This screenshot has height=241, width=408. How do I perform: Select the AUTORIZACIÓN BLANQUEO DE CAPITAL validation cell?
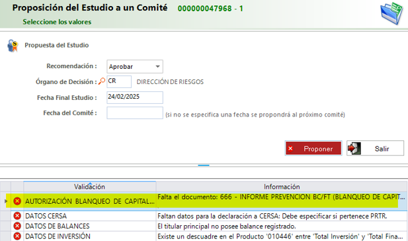click(89, 201)
